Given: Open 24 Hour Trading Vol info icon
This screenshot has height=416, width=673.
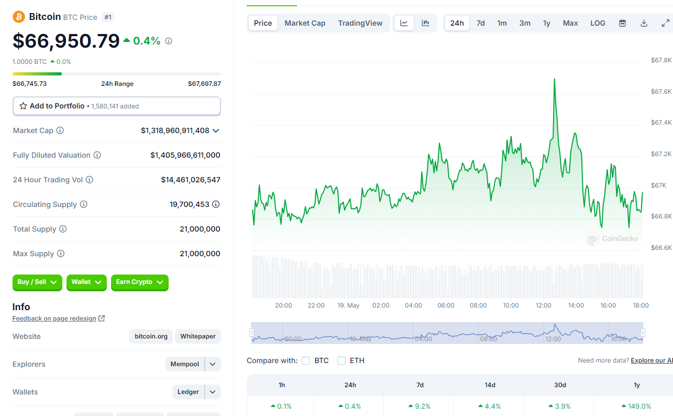Looking at the screenshot, I should pyautogui.click(x=90, y=180).
